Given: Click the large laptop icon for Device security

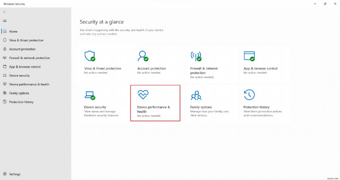Looking at the screenshot, I should pyautogui.click(x=90, y=95).
